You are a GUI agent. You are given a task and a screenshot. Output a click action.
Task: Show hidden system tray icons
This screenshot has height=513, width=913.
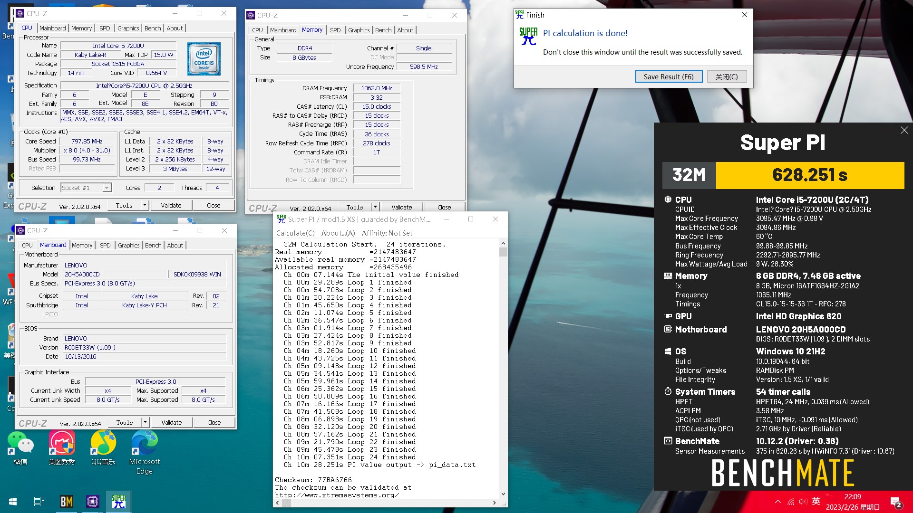(777, 502)
